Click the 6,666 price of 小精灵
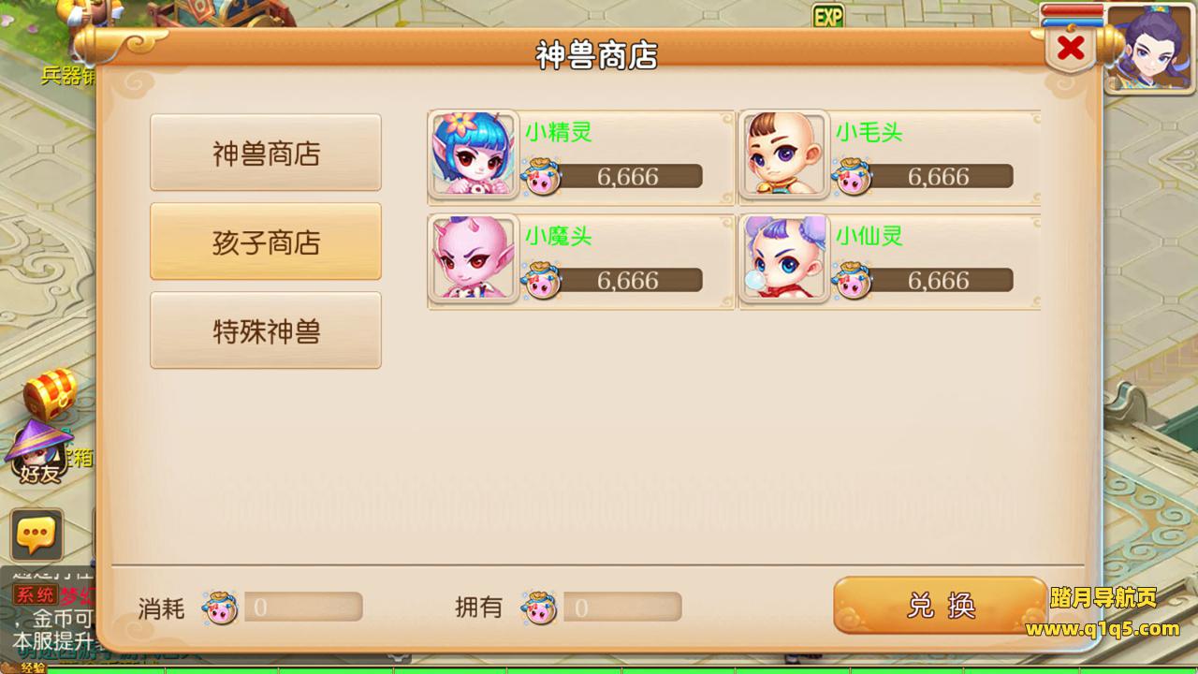Image resolution: width=1198 pixels, height=674 pixels. pyautogui.click(x=628, y=177)
